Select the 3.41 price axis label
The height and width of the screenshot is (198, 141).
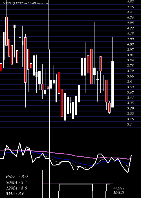tap(130, 98)
